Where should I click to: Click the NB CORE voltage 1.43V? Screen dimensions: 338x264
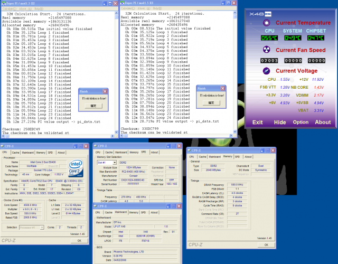click(x=318, y=87)
